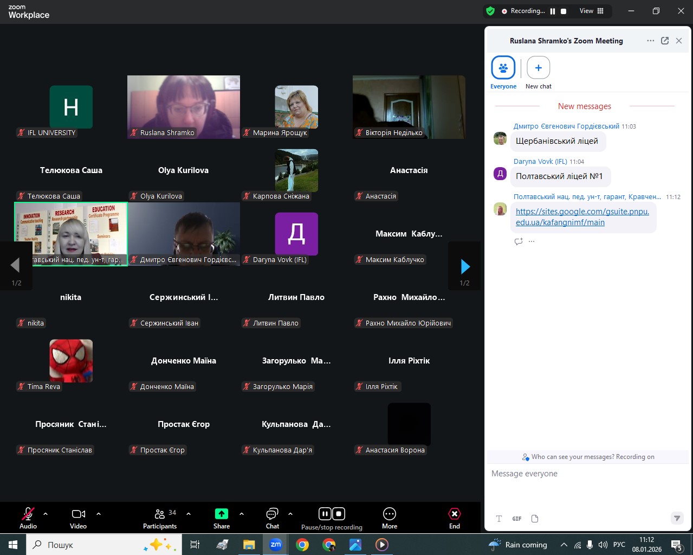Expand the video options chevron
This screenshot has width=693, height=555.
(x=99, y=514)
